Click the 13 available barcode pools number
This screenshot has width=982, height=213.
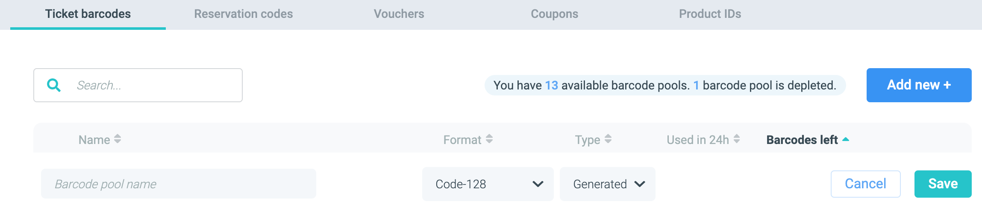click(x=551, y=86)
